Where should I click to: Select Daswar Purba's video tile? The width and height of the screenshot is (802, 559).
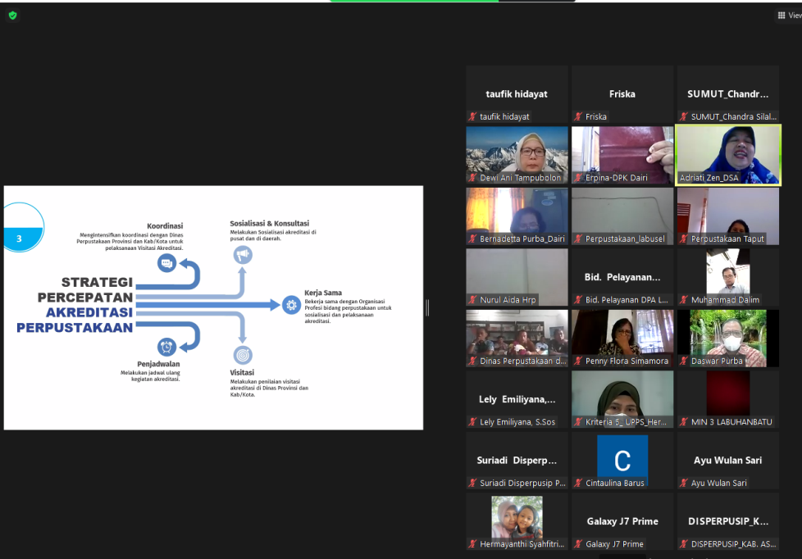tap(728, 338)
